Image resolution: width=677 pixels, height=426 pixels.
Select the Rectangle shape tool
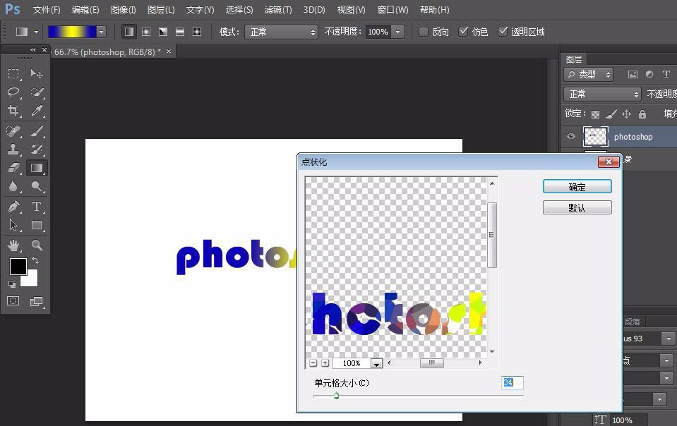click(x=36, y=225)
